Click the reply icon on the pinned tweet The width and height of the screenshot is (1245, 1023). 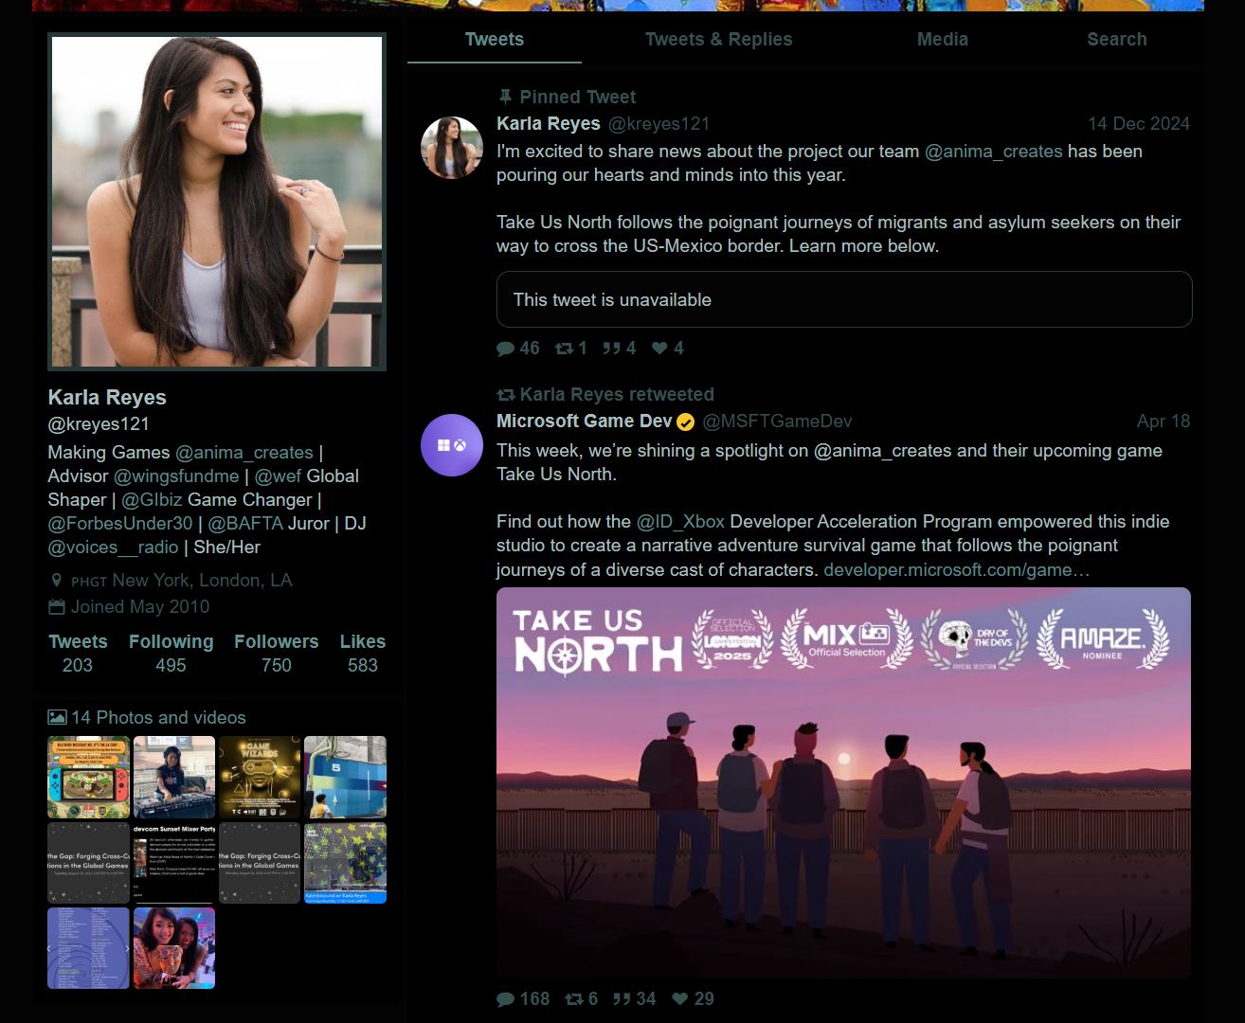point(505,349)
